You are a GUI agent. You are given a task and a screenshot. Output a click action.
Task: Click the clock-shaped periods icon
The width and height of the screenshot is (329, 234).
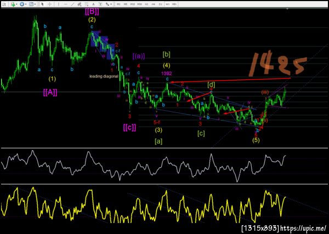point(22,4)
